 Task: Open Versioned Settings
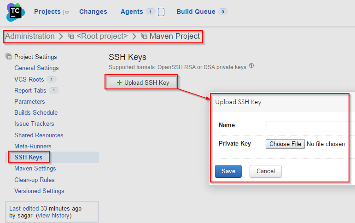coord(39,191)
